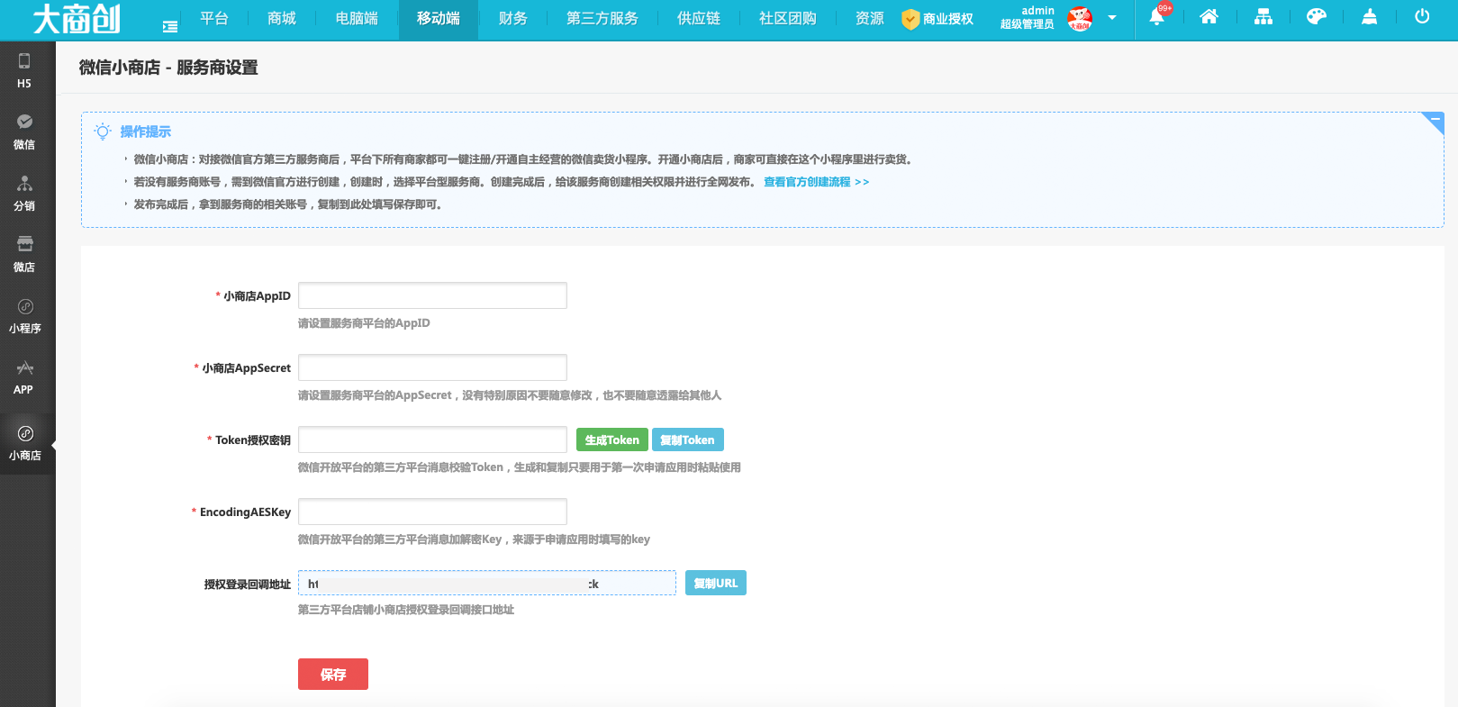Open the theme palette icon
Image resolution: width=1458 pixels, height=707 pixels.
coord(1317,16)
